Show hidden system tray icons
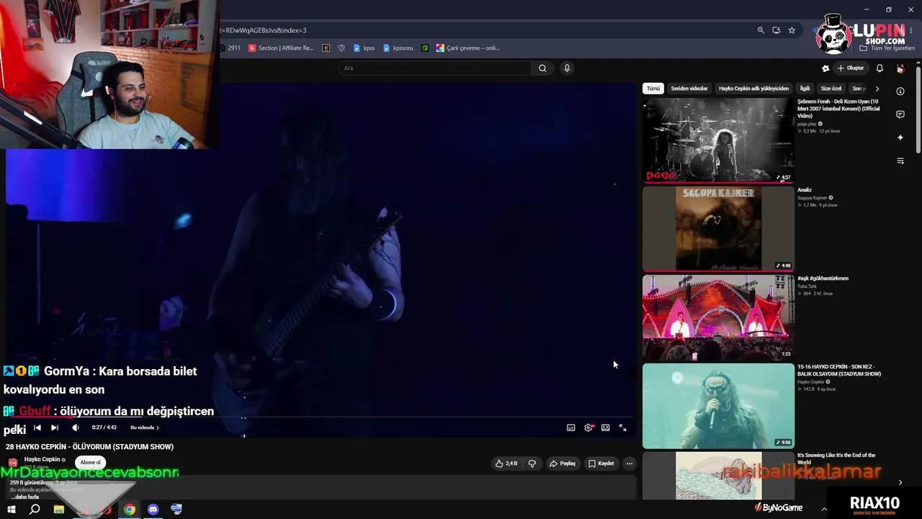922x519 pixels. pos(824,509)
